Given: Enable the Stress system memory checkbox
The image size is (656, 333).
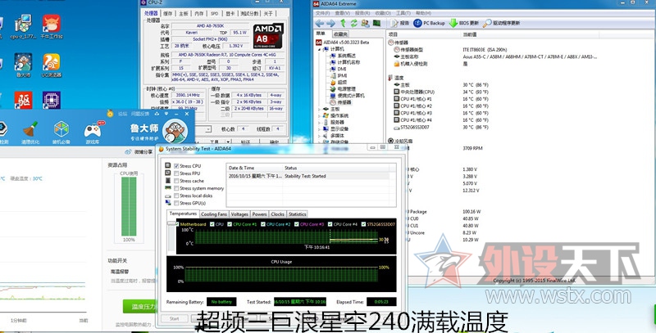Looking at the screenshot, I should click(176, 188).
